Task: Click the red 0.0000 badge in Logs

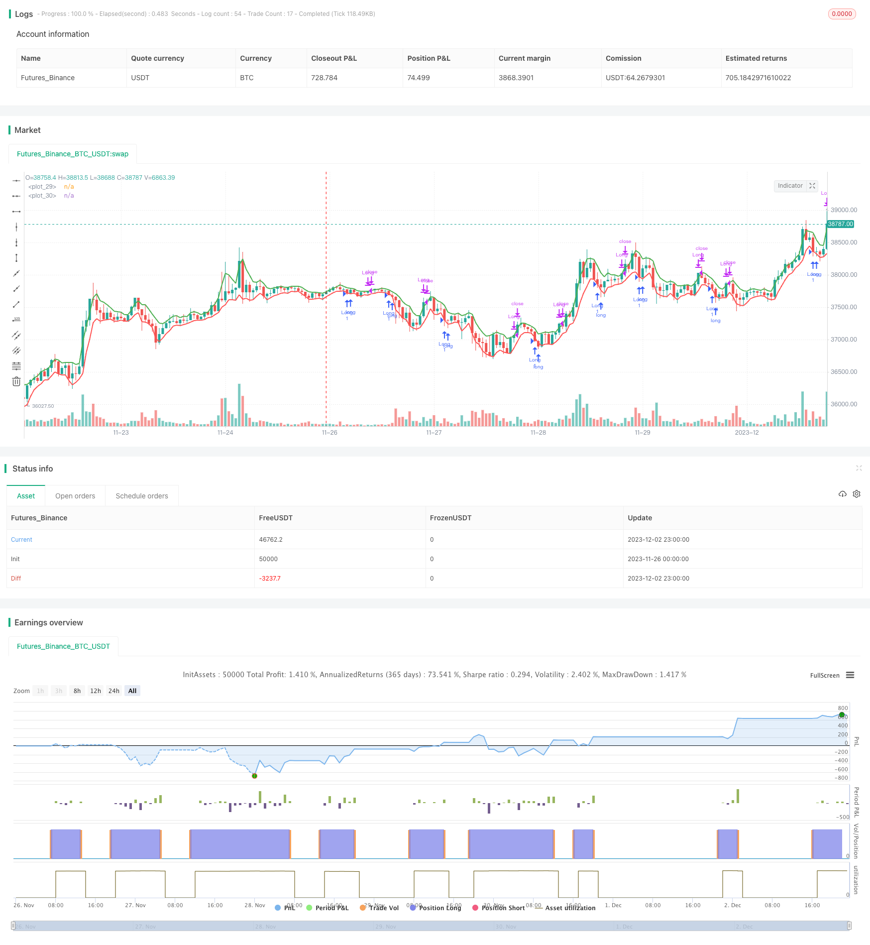Action: [842, 14]
